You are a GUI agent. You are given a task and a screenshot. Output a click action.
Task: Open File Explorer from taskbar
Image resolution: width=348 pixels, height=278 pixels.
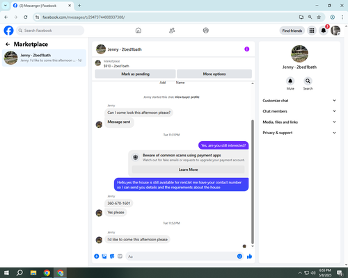[33, 273]
